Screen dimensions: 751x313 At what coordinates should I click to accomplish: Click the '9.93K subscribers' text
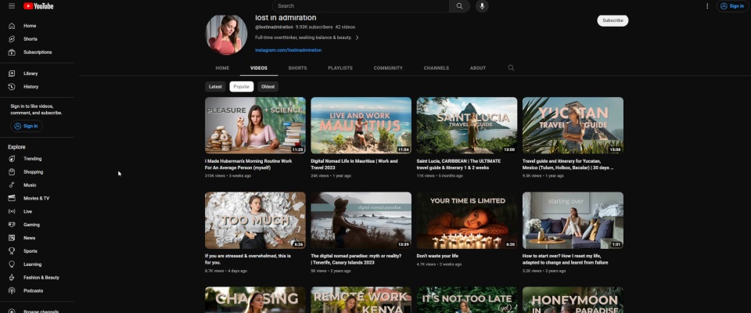pos(314,27)
